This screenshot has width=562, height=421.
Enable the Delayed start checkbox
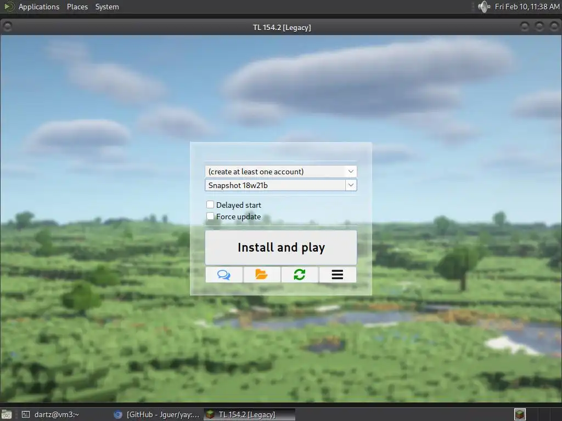210,205
